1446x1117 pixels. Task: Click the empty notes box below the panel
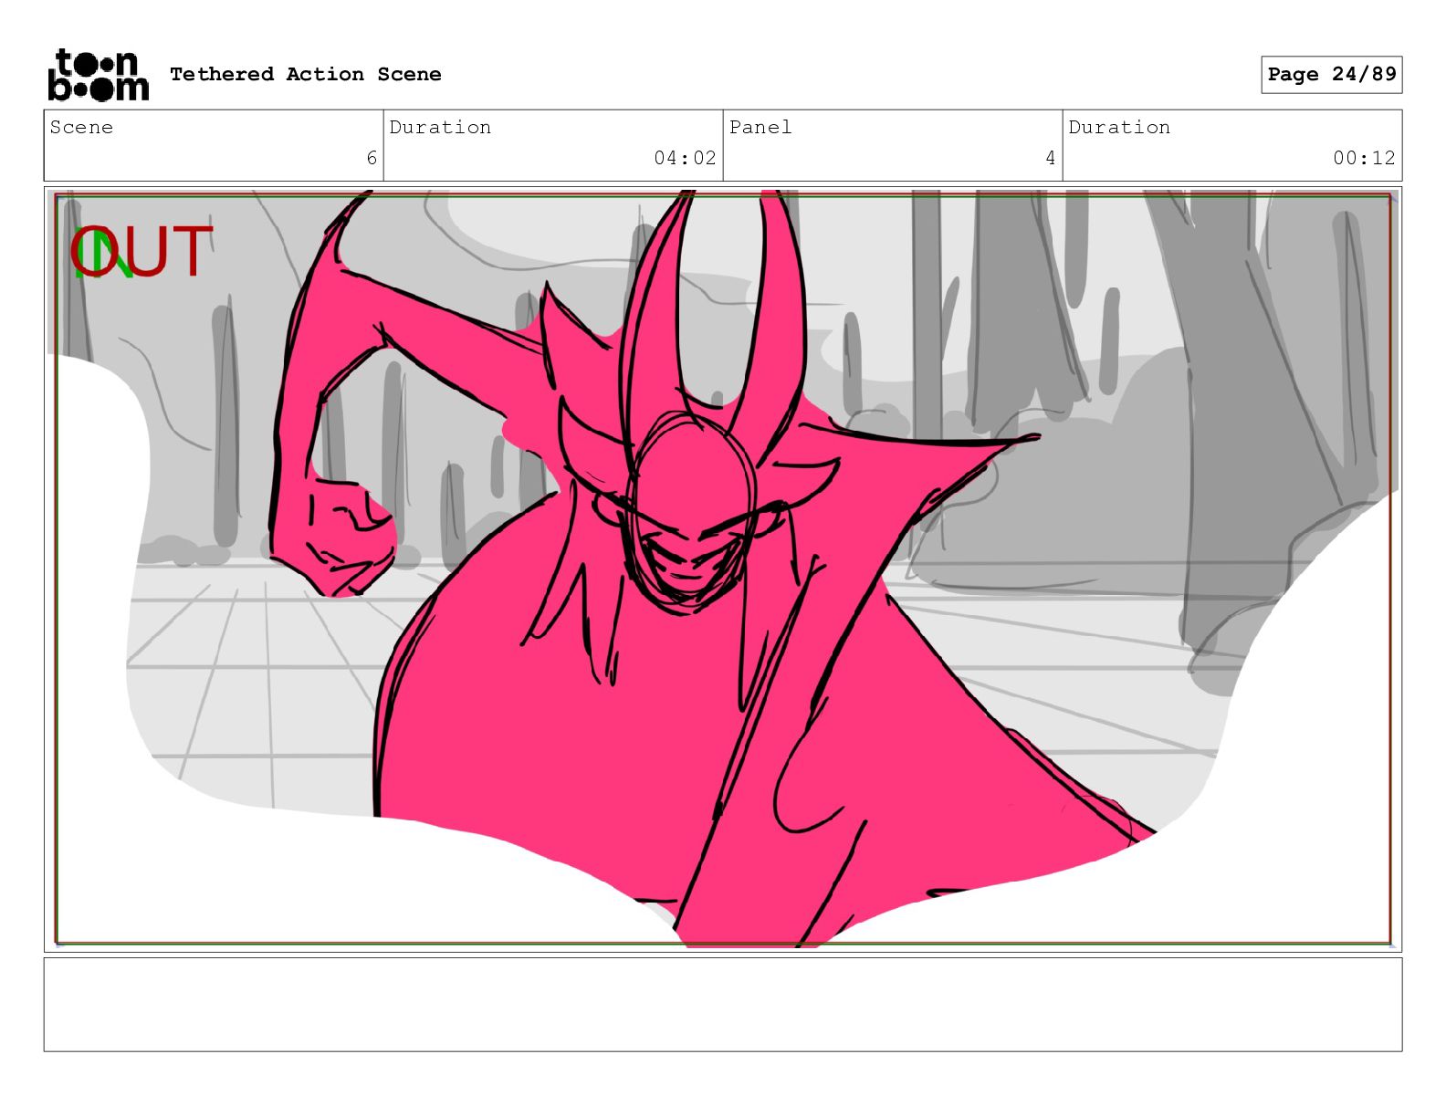point(722,1004)
